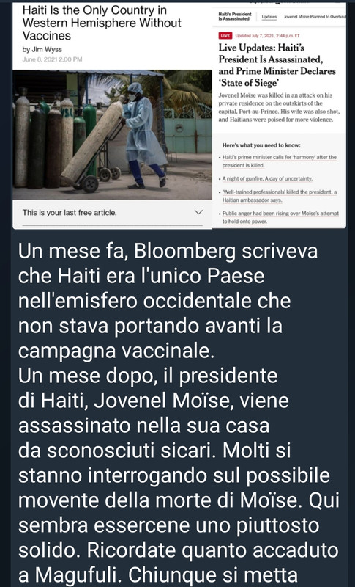Click the June 8, 2021 publication date
Screen dimensions: 355x587
52,59
